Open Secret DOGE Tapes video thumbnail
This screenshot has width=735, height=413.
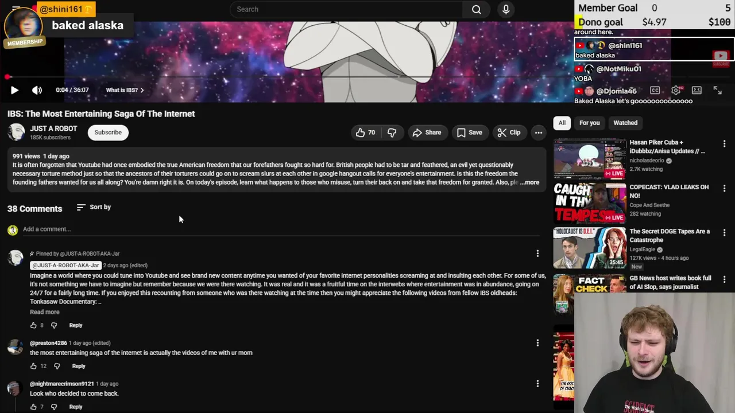590,248
